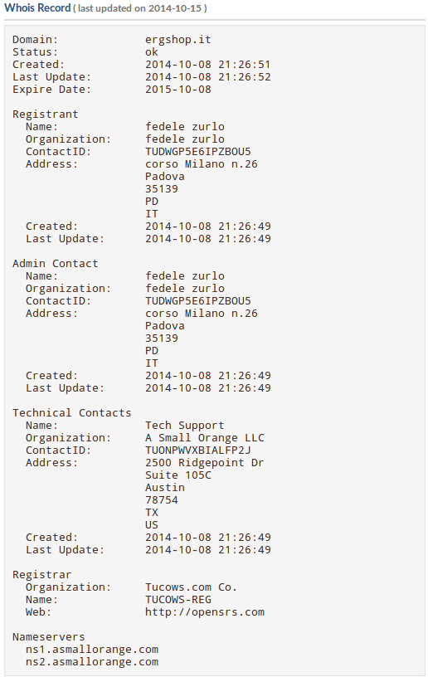Click the Whois Record heading

pos(37,8)
